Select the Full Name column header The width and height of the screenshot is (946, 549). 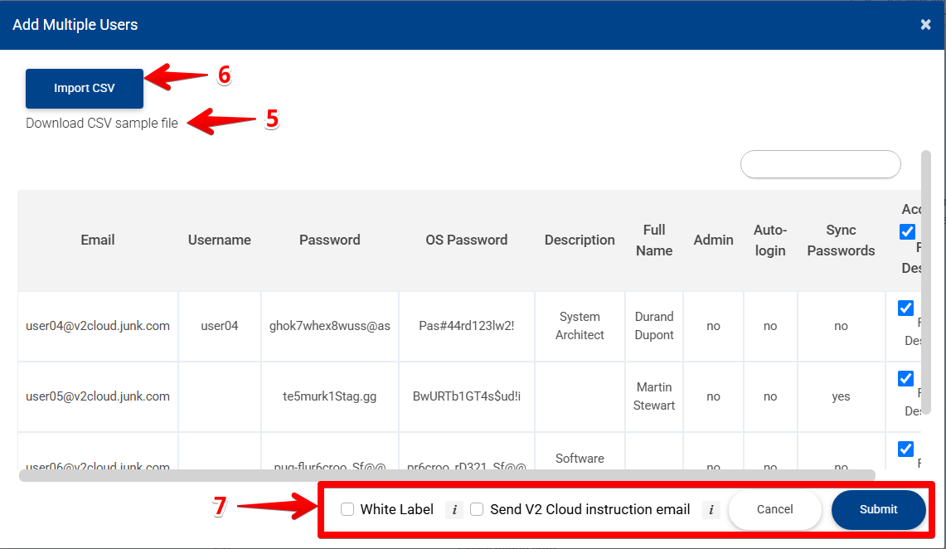(x=654, y=240)
